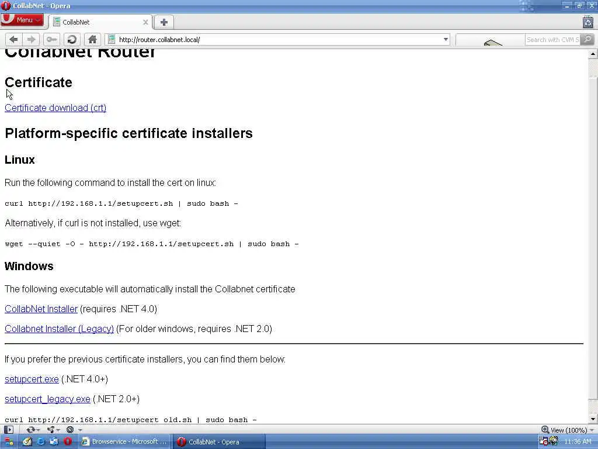Open the Opera Turbo icon in status bar
The width and height of the screenshot is (598, 449).
70,430
